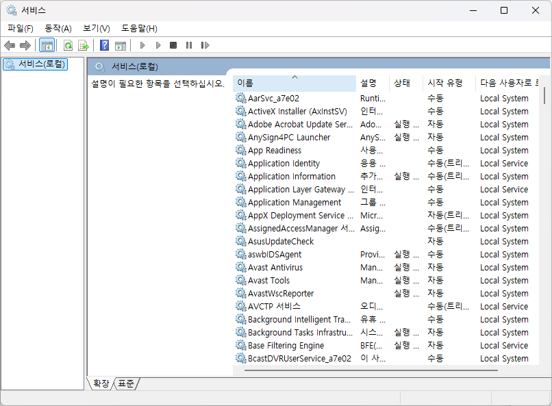Click the gear icon next to AnySign4PC Launcher

tap(241, 137)
